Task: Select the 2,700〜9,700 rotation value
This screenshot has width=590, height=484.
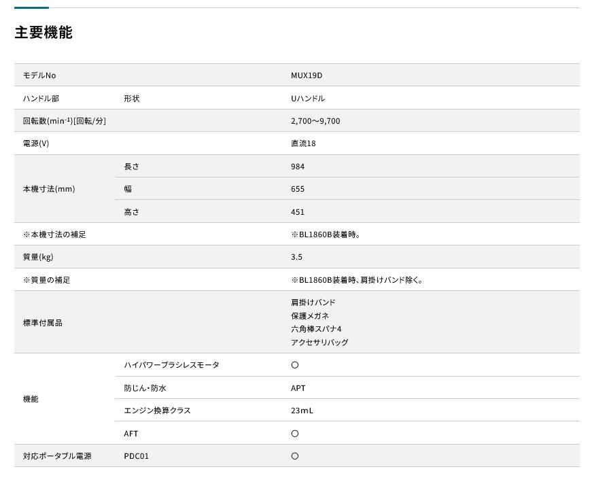Action: [315, 121]
